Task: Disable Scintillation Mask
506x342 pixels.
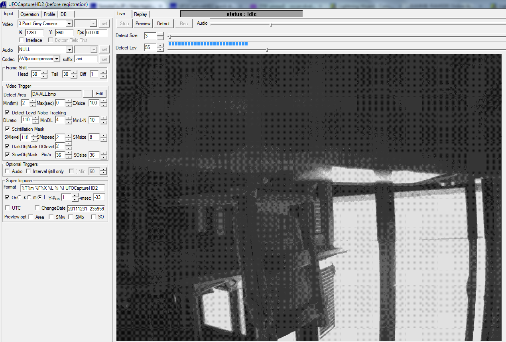Action: (x=7, y=129)
